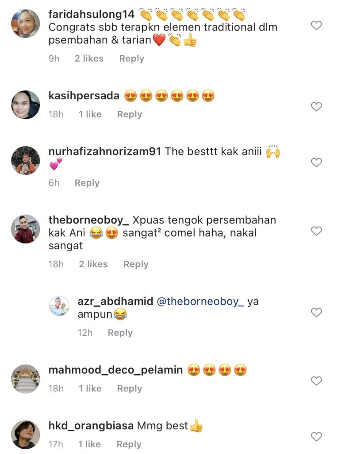Open kasihpersada username link
342x454 pixels.
coord(84,96)
